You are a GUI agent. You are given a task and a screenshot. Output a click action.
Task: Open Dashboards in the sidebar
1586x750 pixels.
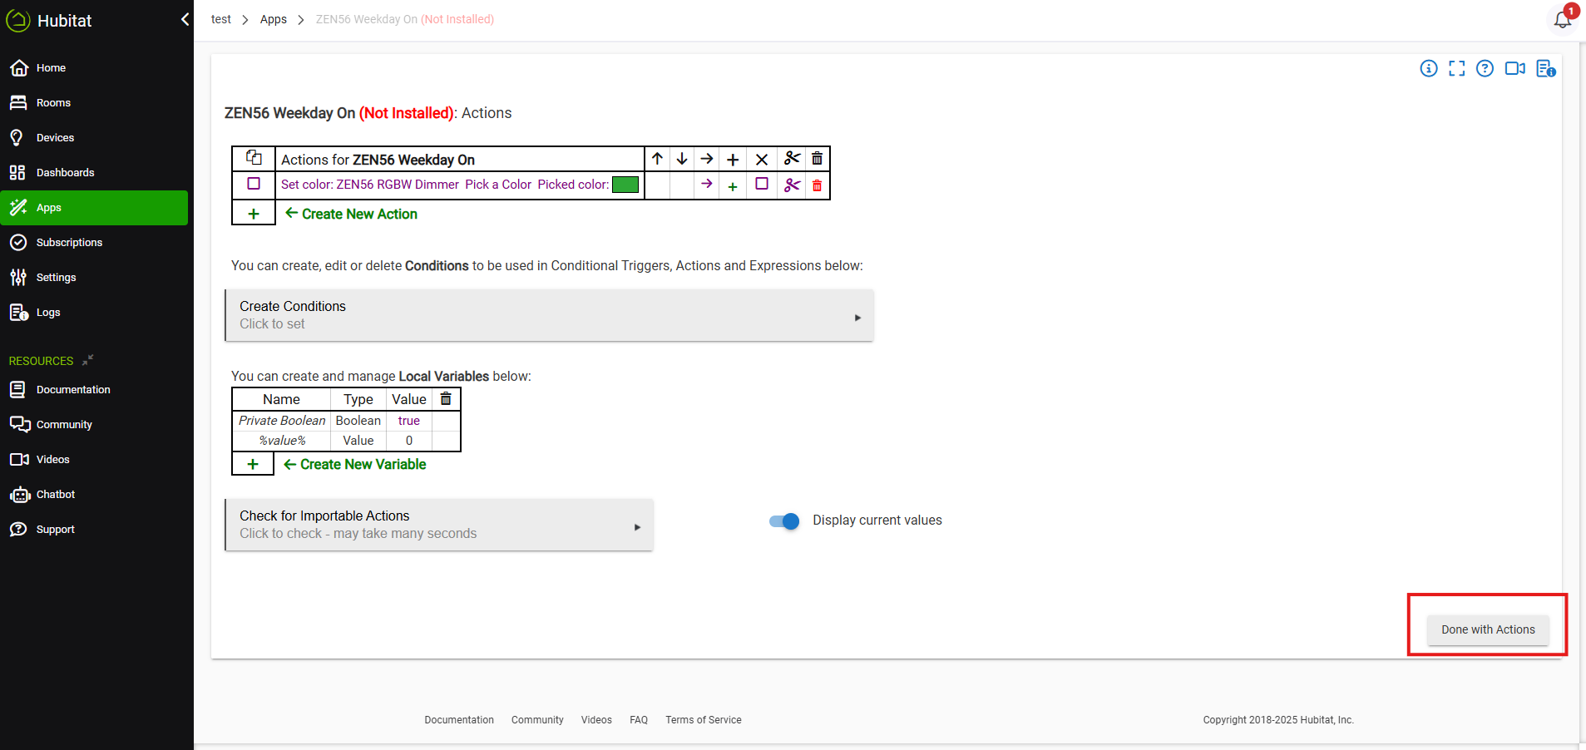94,173
